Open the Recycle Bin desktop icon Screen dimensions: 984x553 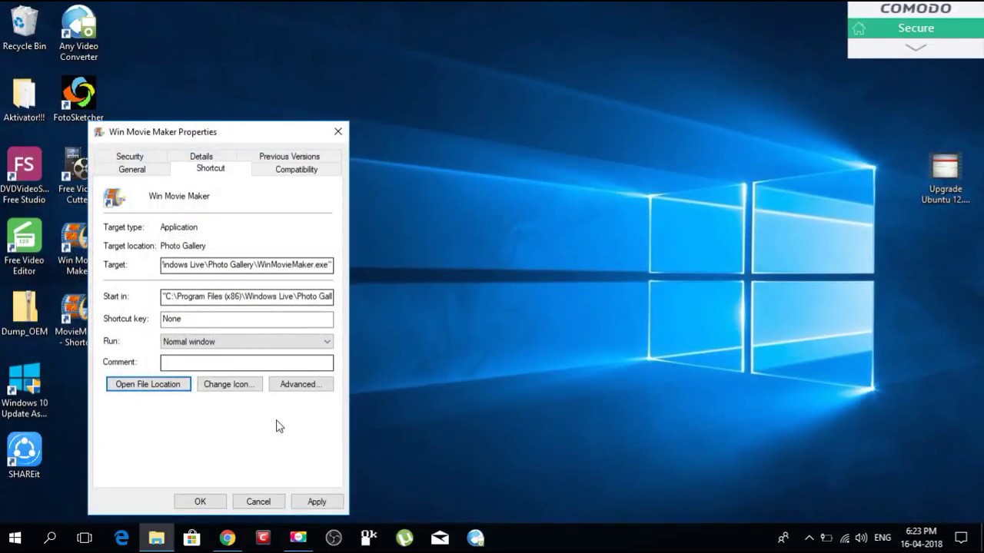[24, 28]
